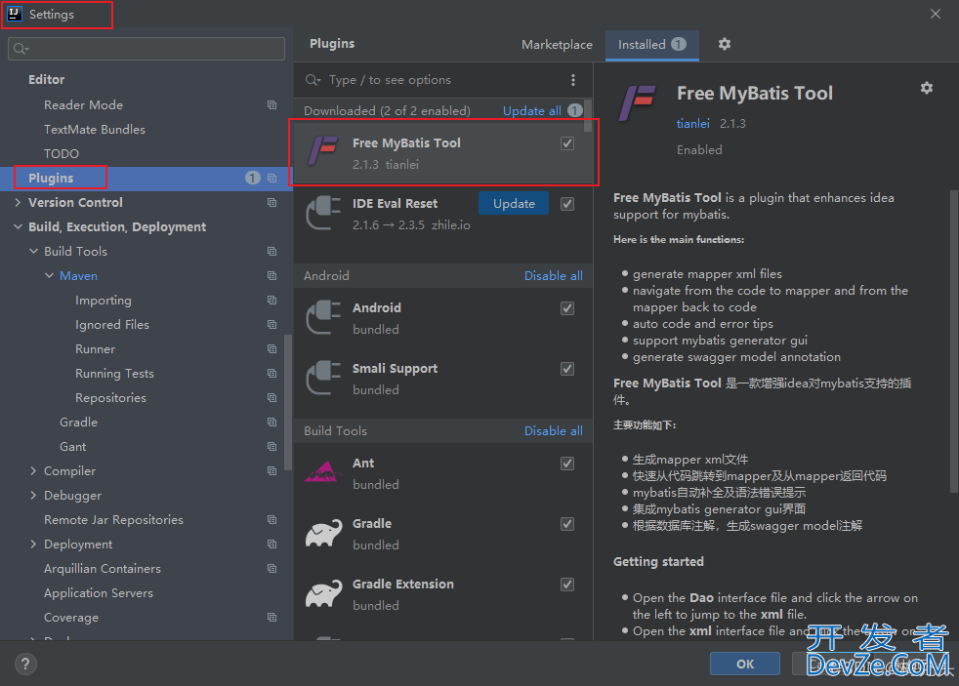This screenshot has width=959, height=686.
Task: Open Application Servers settings
Action: (99, 593)
